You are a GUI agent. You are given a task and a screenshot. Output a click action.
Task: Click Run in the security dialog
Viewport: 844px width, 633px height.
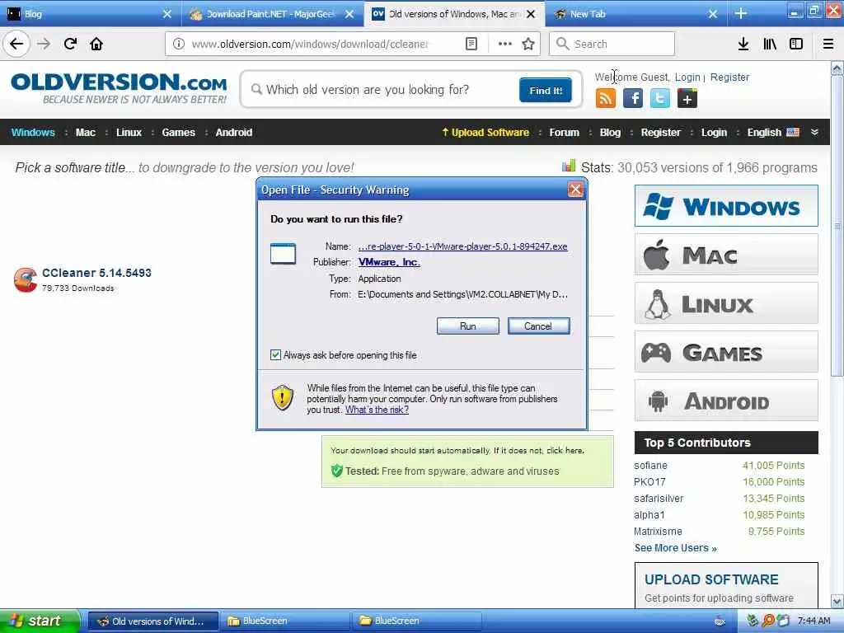tap(468, 326)
